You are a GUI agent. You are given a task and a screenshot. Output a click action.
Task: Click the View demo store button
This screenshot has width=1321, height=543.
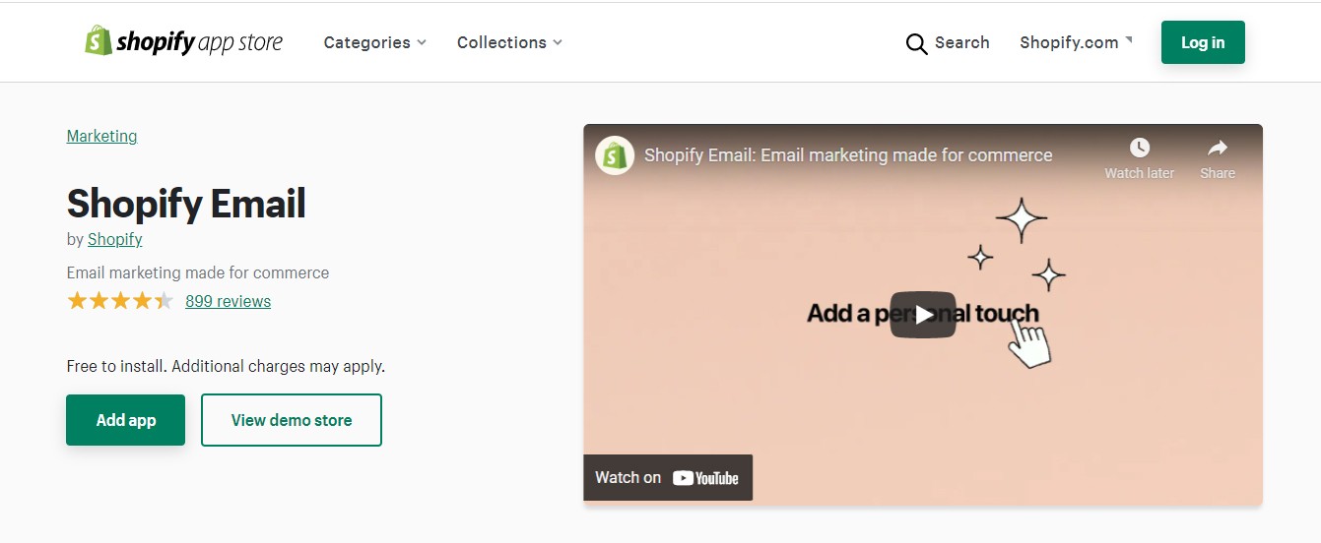[x=292, y=420]
